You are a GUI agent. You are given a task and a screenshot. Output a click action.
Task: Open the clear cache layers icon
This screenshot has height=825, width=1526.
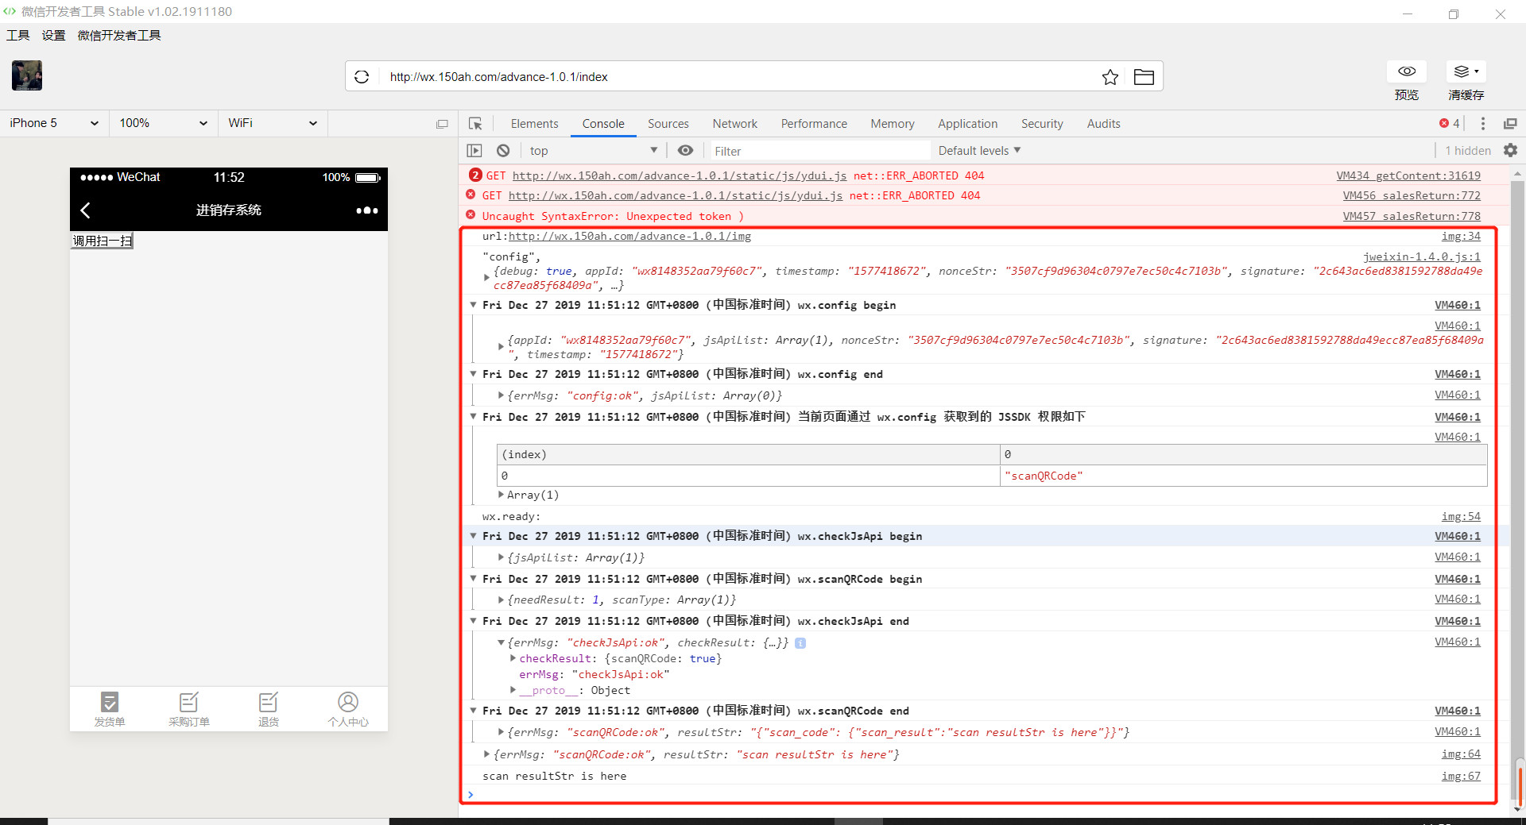click(x=1466, y=71)
